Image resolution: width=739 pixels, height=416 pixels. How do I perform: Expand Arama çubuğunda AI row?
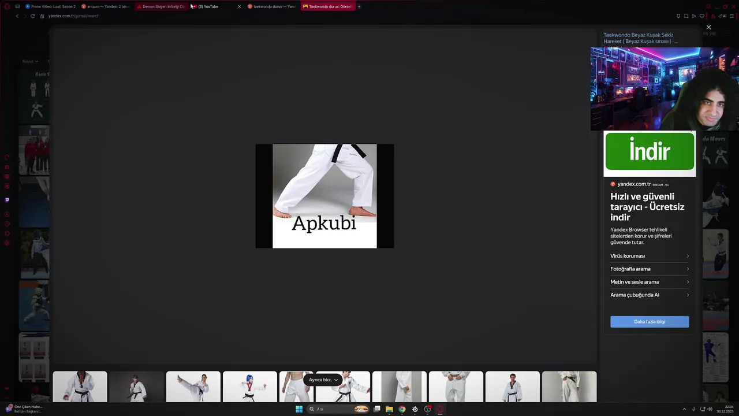click(650, 295)
